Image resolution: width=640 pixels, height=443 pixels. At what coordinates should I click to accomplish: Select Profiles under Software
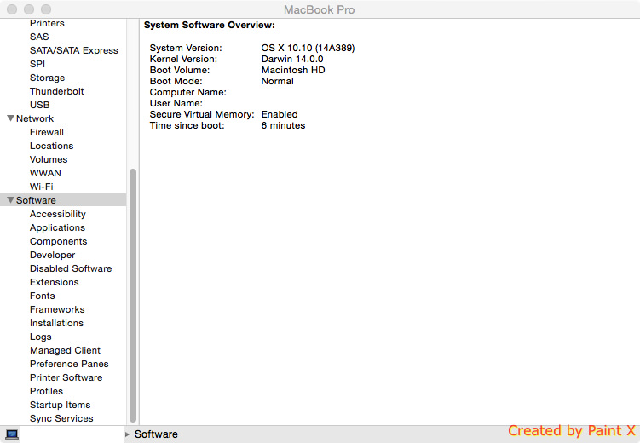(46, 391)
